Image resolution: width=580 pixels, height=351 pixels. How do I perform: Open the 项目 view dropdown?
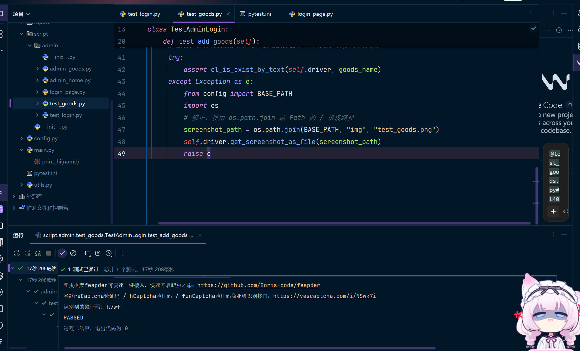pyautogui.click(x=21, y=14)
